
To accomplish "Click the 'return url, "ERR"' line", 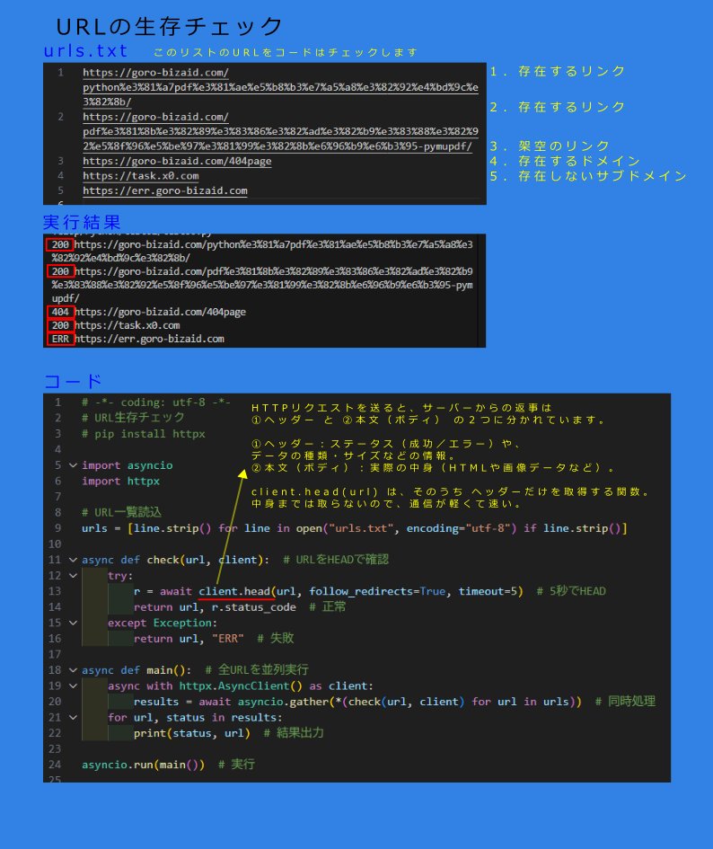I will coord(189,639).
